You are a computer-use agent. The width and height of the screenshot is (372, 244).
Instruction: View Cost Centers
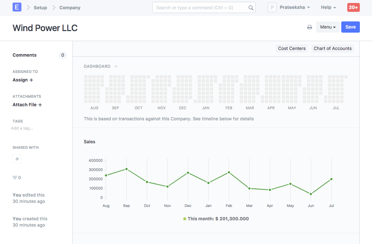click(x=291, y=48)
